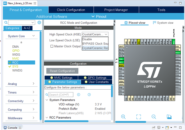Viewport: 185px width, 130px height.
Task: Select the VSSA pin on the chip
Action: click(121, 81)
